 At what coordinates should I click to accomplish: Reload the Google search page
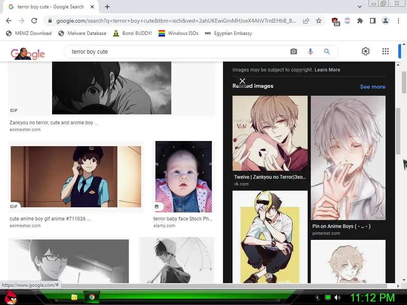point(34,21)
